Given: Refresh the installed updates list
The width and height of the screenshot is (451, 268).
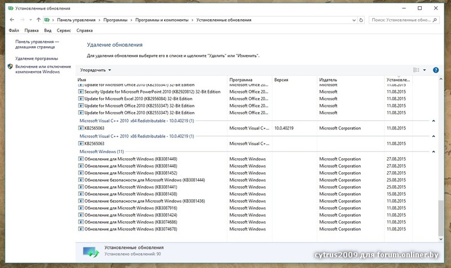Looking at the screenshot, I should coord(361,20).
